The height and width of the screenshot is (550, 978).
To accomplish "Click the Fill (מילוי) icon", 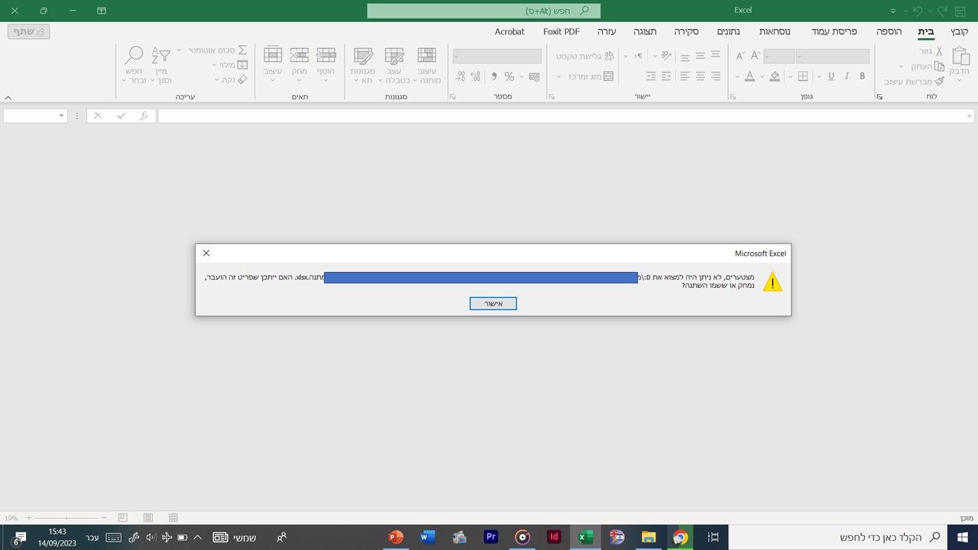I will (242, 65).
